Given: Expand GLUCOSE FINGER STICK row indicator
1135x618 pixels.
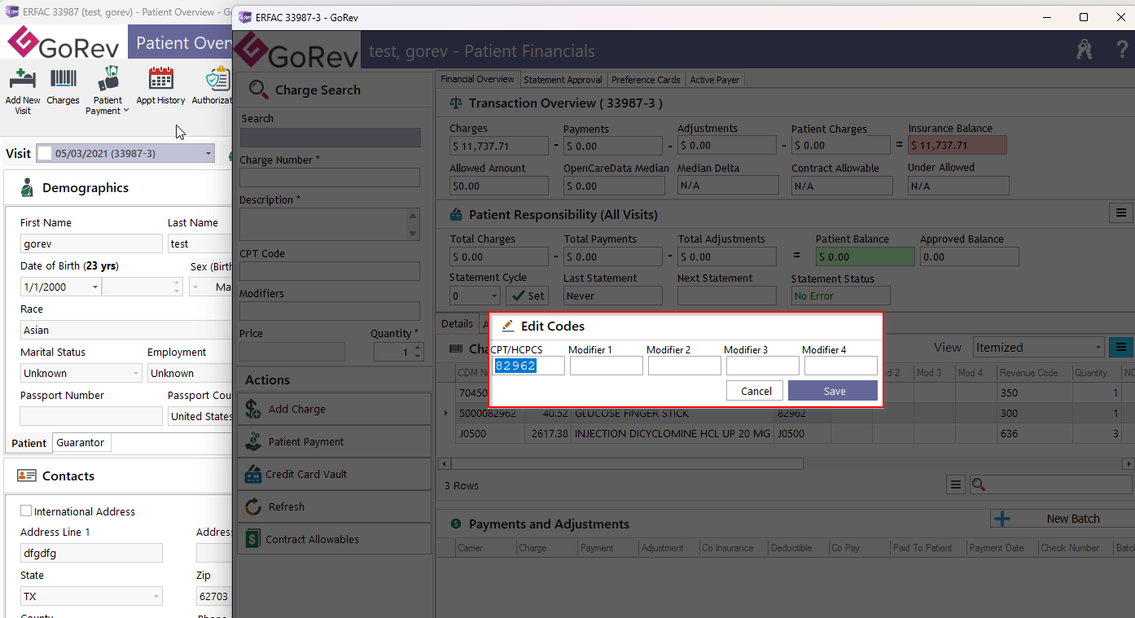Looking at the screenshot, I should [x=445, y=414].
